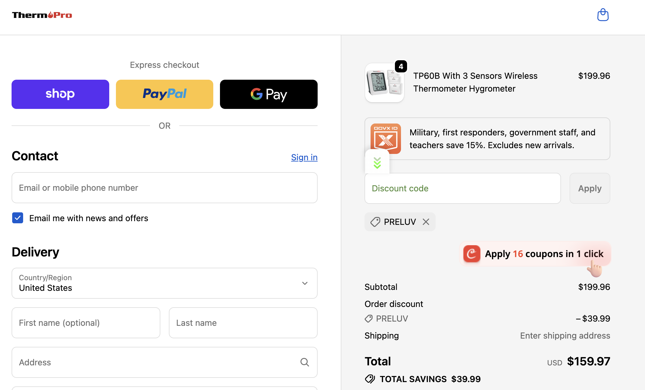Click the GOVX ID badge icon
Screen dimensions: 645x390
pos(385,138)
